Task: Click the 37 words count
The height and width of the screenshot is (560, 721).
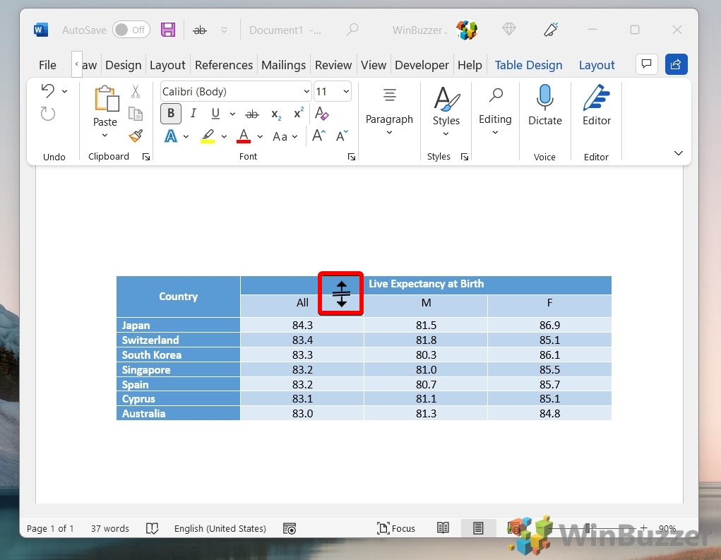Action: click(x=109, y=528)
